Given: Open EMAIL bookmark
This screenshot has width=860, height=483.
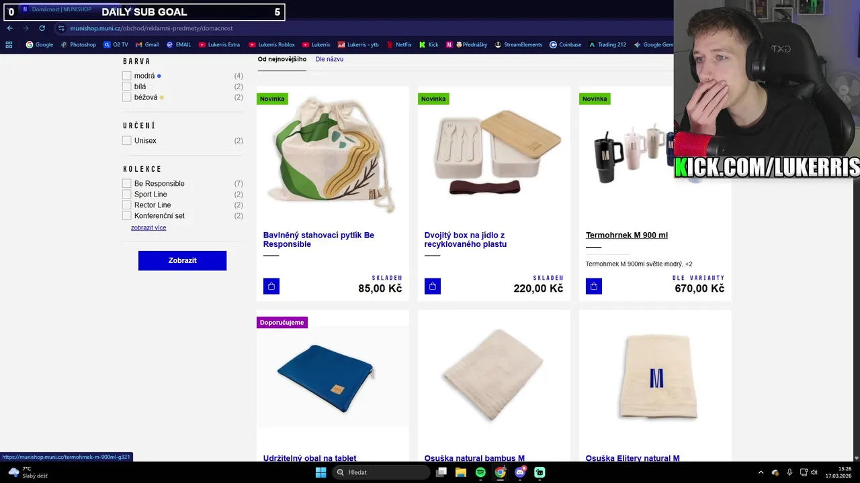Looking at the screenshot, I should [x=179, y=45].
